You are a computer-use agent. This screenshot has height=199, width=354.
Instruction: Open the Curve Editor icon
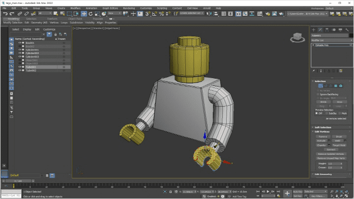coord(245,14)
